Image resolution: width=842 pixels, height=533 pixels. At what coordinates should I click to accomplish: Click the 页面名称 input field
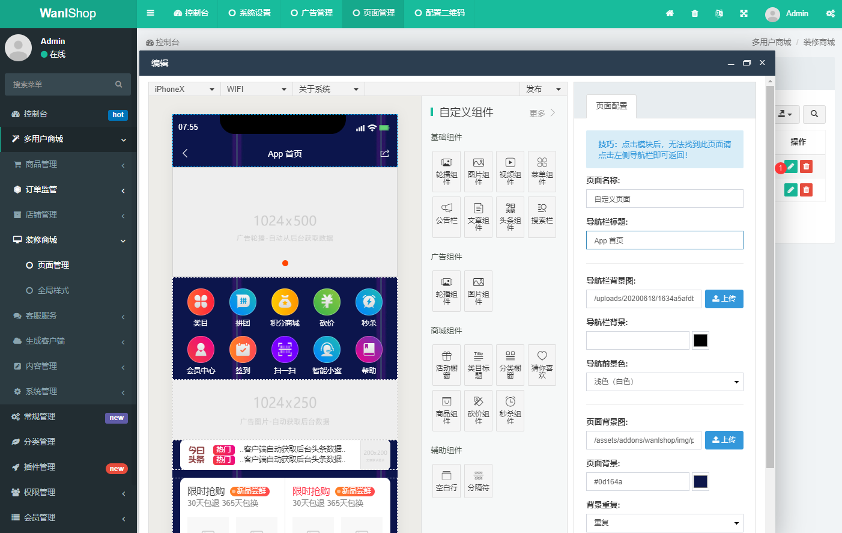pyautogui.click(x=665, y=199)
